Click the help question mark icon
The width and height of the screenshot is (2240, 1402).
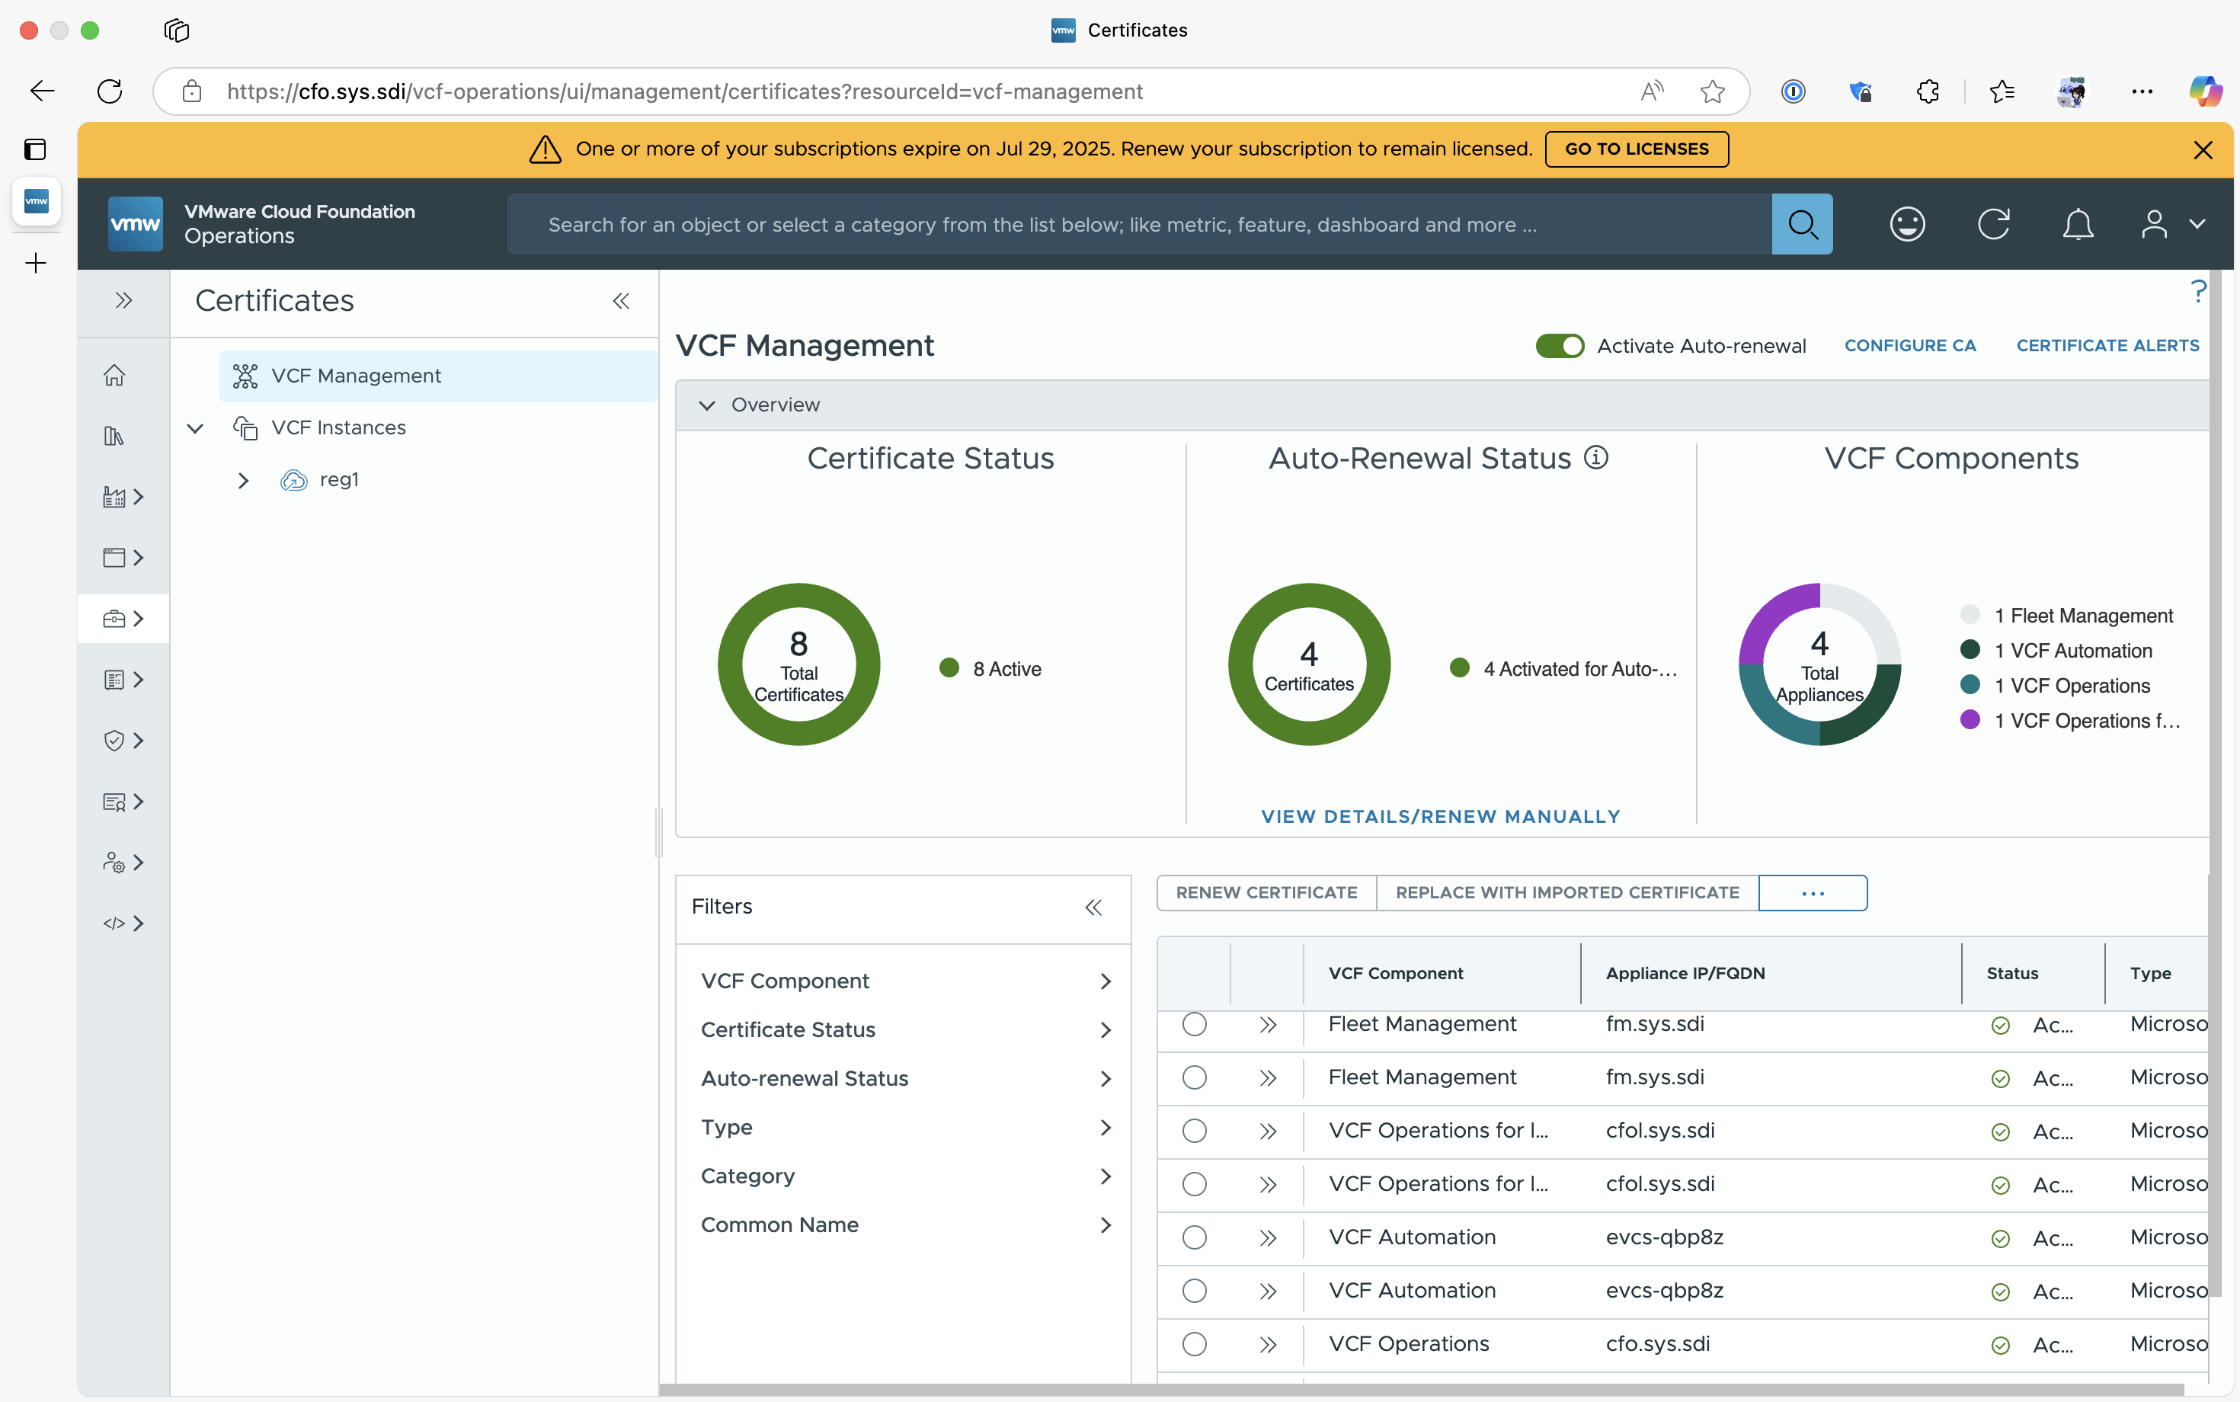(2198, 291)
